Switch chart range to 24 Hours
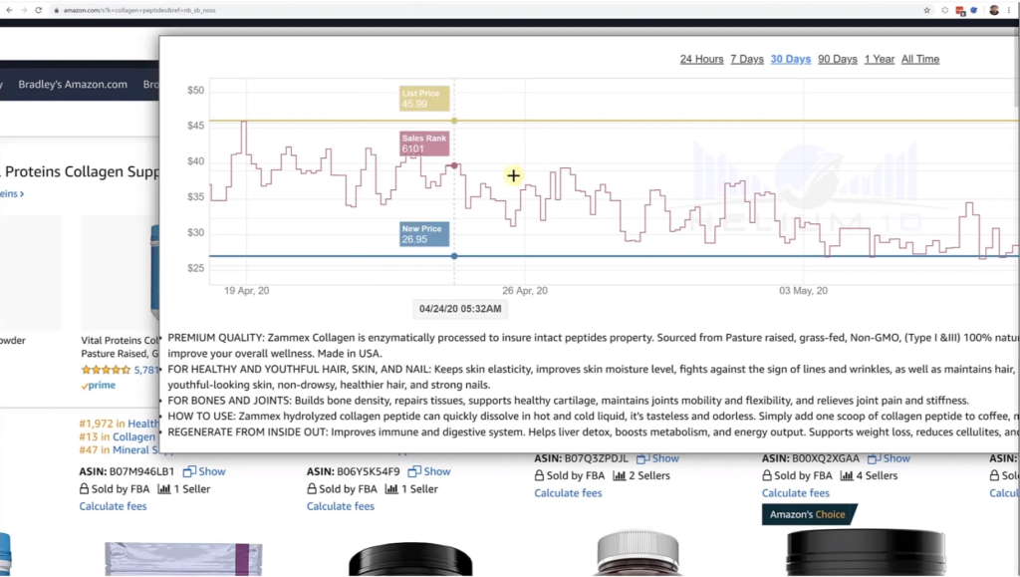 coord(701,59)
